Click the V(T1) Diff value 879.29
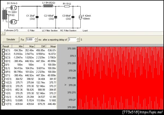164x115 pixels. 42,104
